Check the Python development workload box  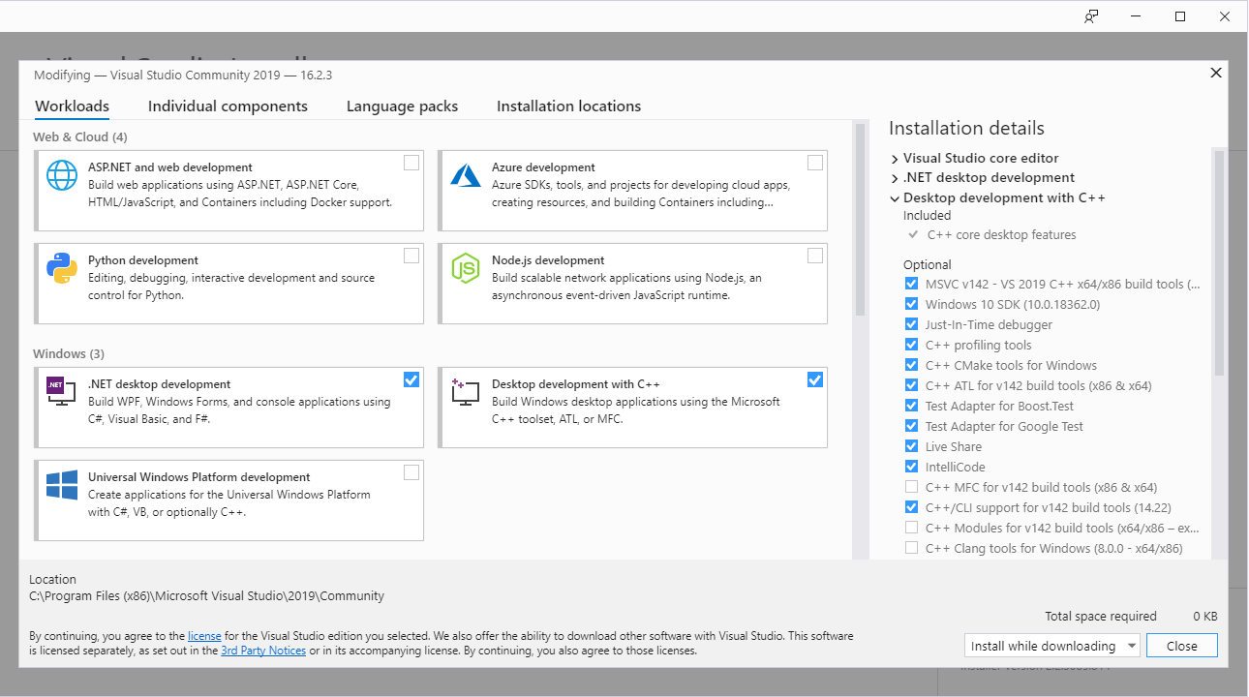(x=411, y=256)
